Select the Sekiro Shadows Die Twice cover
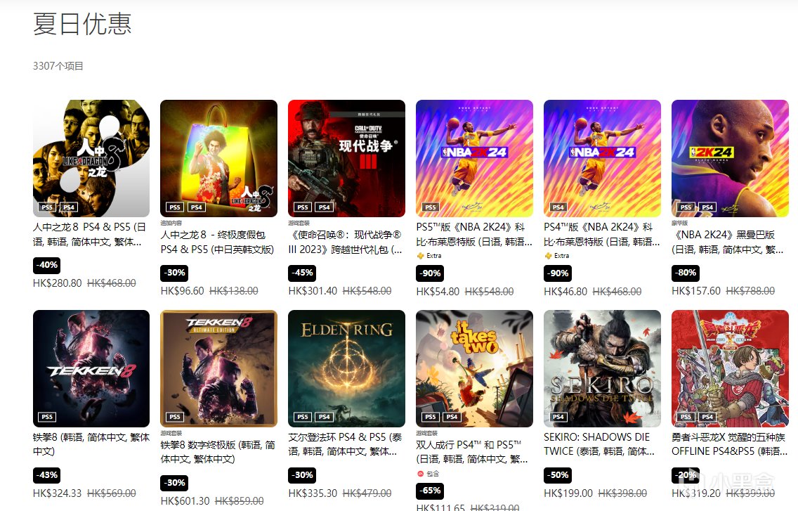This screenshot has height=511, width=798. pyautogui.click(x=602, y=368)
